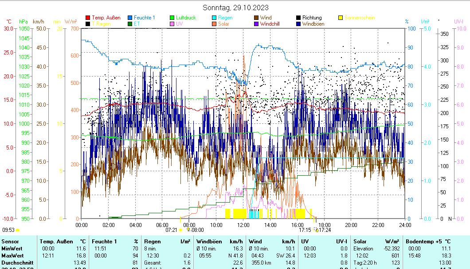
Task: Click the hPa pressure axis unit label
Action: pos(23,22)
